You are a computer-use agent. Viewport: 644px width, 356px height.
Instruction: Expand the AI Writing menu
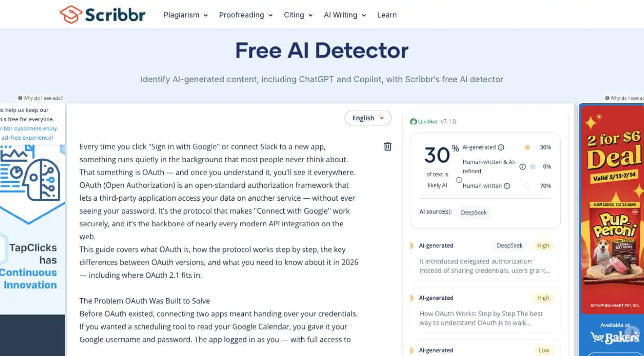pyautogui.click(x=345, y=15)
